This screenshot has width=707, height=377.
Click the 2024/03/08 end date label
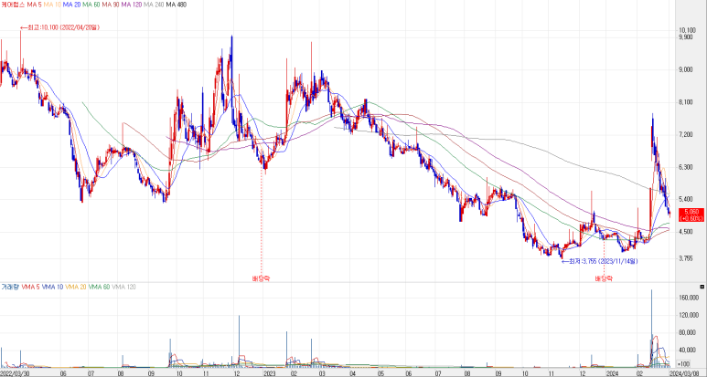[x=684, y=373]
